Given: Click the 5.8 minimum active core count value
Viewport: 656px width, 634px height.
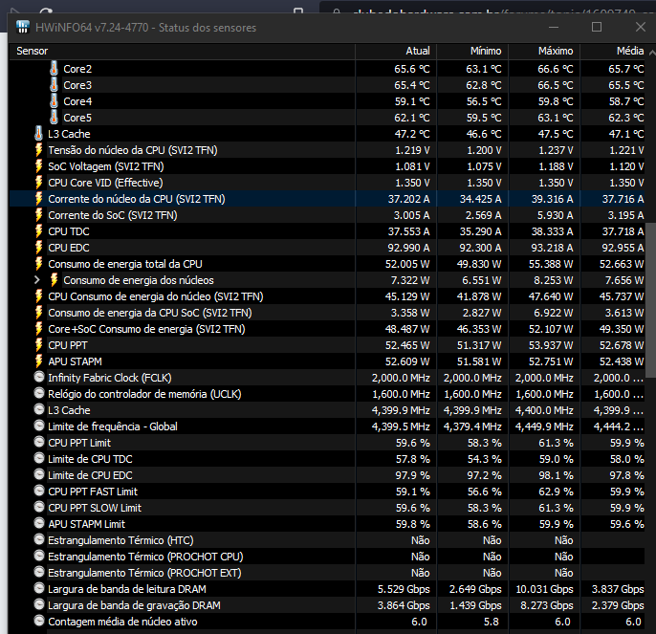Looking at the screenshot, I should tap(492, 622).
